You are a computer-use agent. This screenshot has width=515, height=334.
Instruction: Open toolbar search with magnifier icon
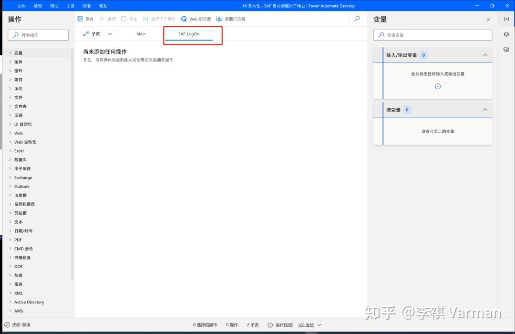tap(357, 19)
